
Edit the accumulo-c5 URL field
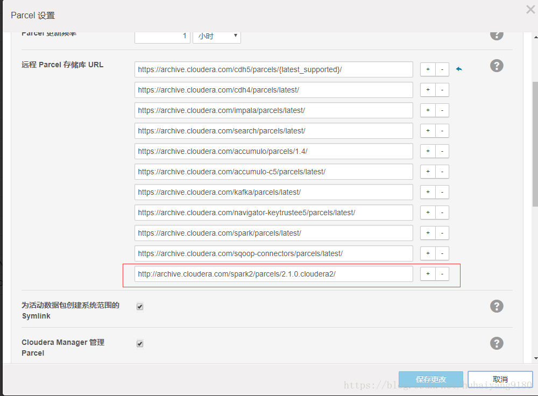pyautogui.click(x=273, y=172)
